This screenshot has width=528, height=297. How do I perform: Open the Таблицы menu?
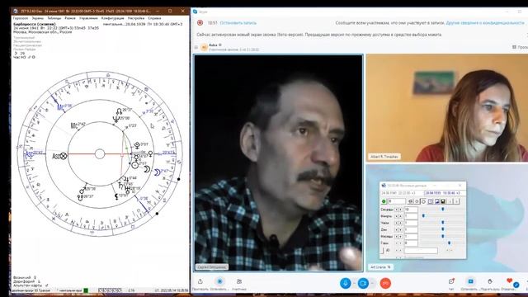point(54,18)
